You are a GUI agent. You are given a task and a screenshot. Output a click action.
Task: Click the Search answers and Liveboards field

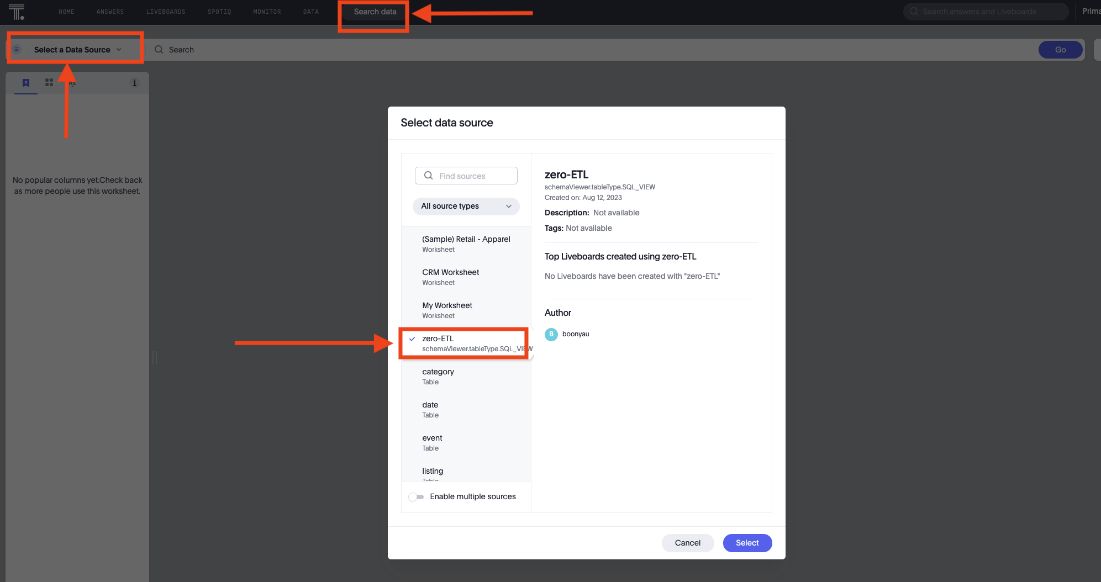(x=986, y=12)
